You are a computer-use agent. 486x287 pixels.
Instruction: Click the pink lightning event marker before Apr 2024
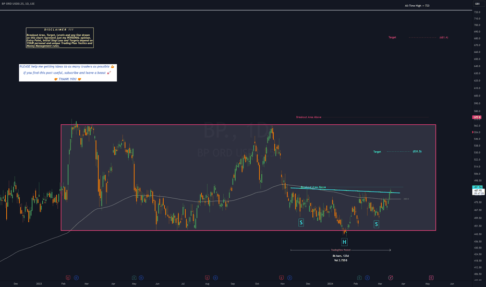[x=391, y=278]
